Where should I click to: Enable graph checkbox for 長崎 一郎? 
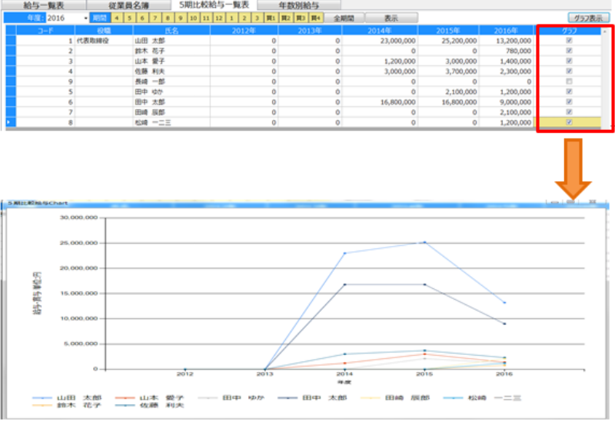[569, 81]
